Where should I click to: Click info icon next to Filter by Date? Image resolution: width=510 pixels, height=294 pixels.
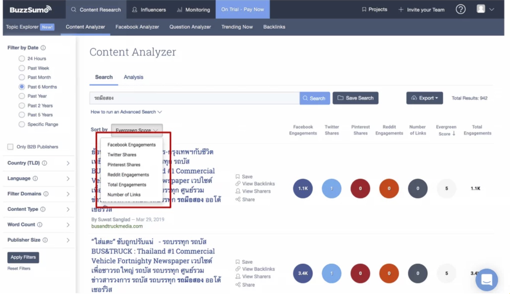[x=43, y=48]
